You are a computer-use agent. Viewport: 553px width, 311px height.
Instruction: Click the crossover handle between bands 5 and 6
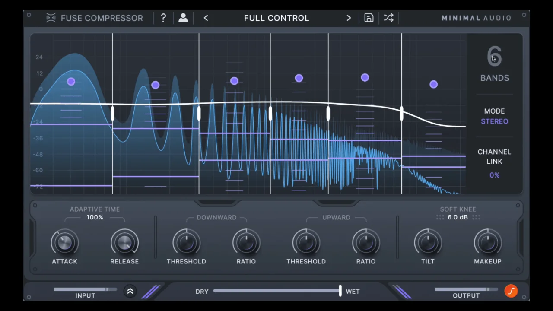click(402, 114)
